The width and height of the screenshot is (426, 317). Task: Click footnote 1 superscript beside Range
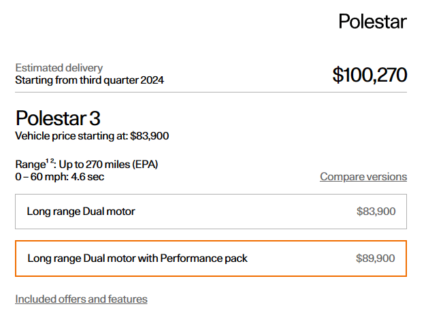coord(48,161)
